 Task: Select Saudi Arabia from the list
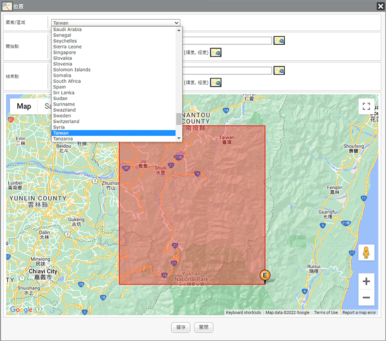[114, 29]
